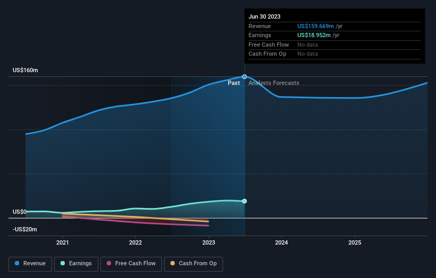Click the tooltip's Cash From Op row label
The height and width of the screenshot is (278, 436).
click(267, 54)
